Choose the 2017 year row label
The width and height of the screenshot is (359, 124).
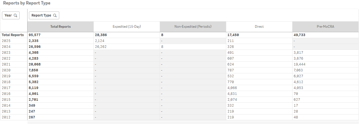(x=6, y=88)
